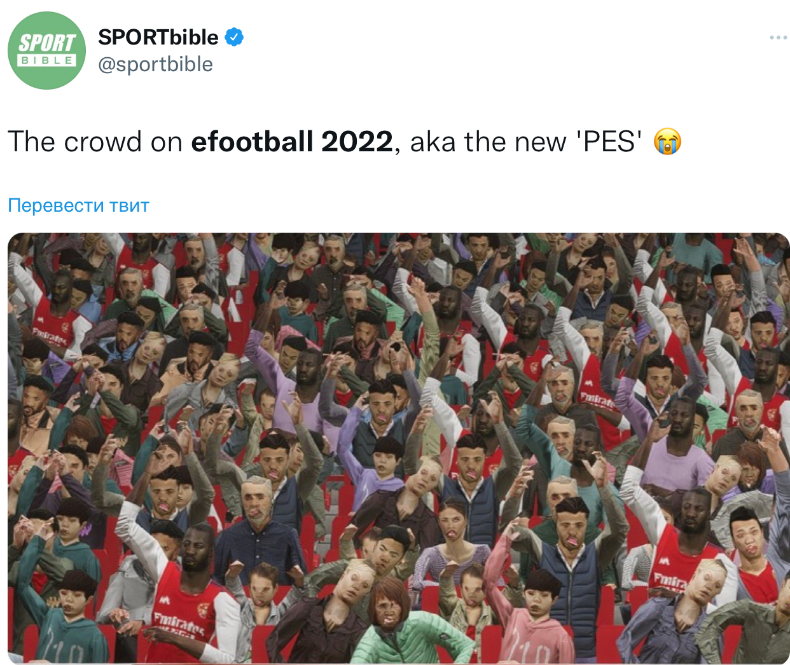Click the phrase "aka the new"

pos(488,142)
